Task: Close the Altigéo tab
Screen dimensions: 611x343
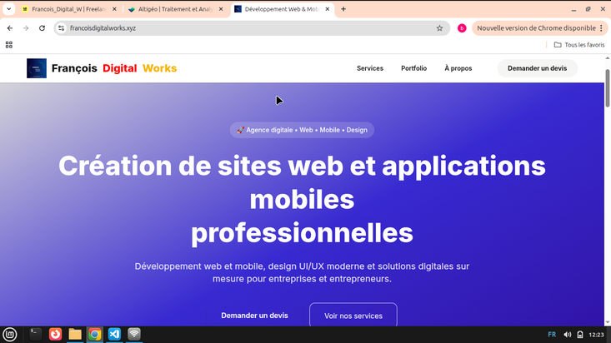Action: pyautogui.click(x=221, y=9)
